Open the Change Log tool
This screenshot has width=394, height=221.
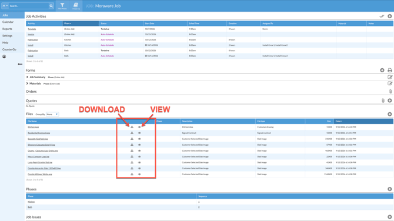[x=76, y=6]
